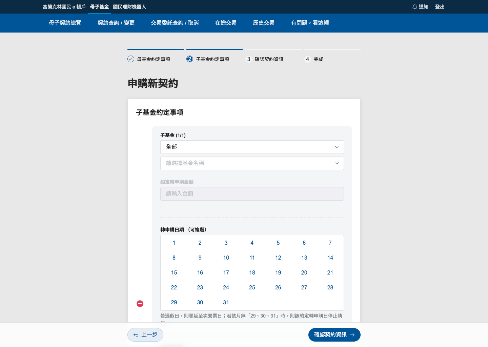Open 有問題，看這裡 menu
Screen dimensions: 488x347
(x=310, y=23)
